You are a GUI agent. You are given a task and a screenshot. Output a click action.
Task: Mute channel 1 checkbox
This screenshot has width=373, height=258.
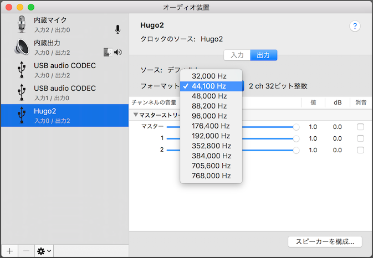point(360,138)
